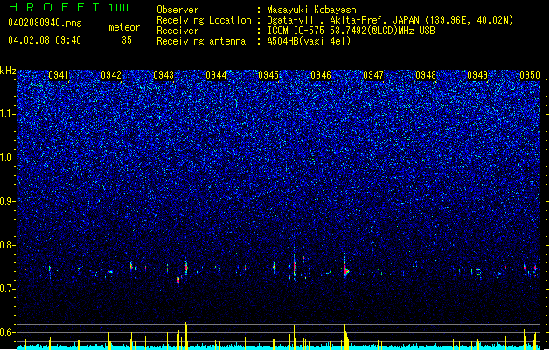Image resolution: width=550 pixels, height=350 pixels.
Task: Click the observer name Masayuki Kobayashi
Action: 314,10
